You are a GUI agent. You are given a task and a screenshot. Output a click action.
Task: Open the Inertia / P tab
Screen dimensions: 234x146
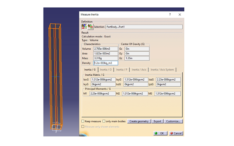tap(121, 70)
